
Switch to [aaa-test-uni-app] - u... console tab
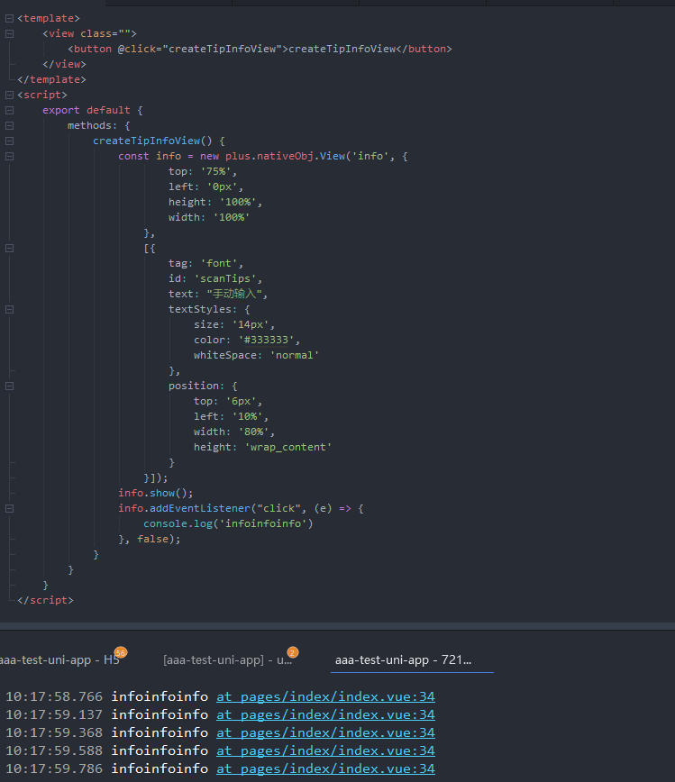pyautogui.click(x=227, y=659)
